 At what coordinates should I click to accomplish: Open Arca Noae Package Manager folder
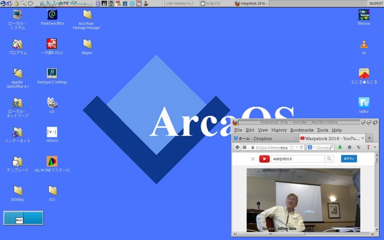(x=87, y=20)
